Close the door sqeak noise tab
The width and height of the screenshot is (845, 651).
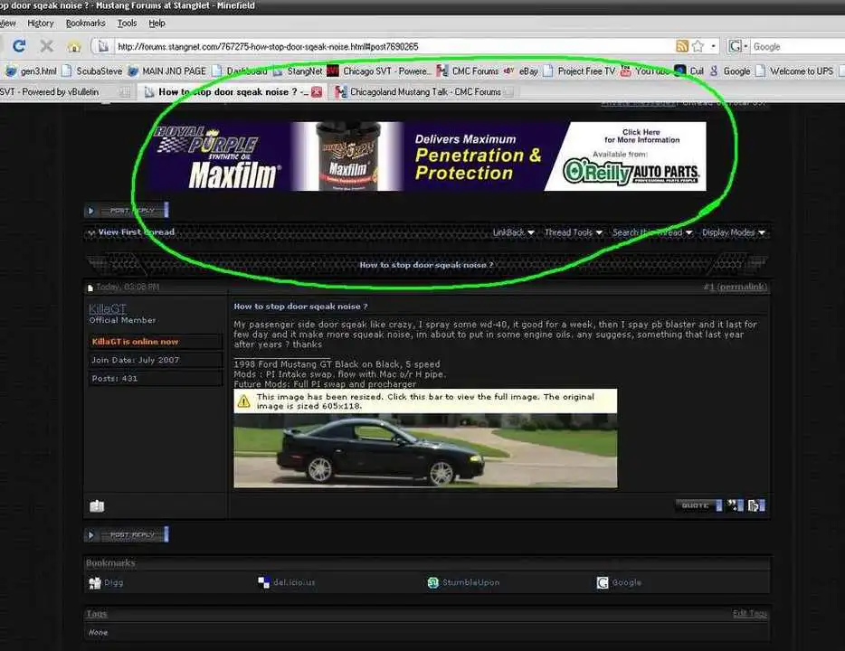(317, 92)
